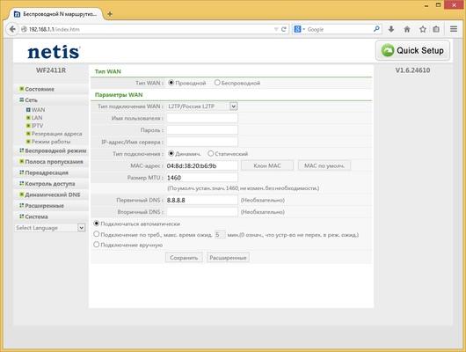
Task: Click the browser address bar URL
Action: pyautogui.click(x=55, y=29)
